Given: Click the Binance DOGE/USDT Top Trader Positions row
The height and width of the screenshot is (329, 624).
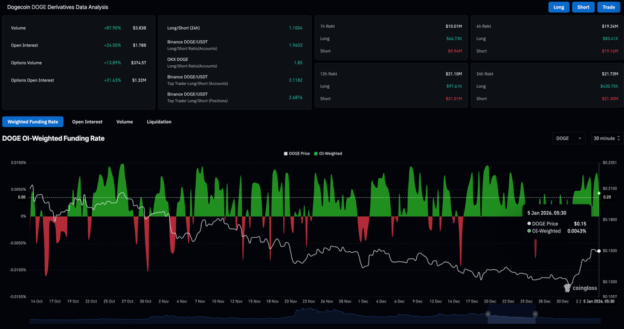Looking at the screenshot, I should coord(234,97).
